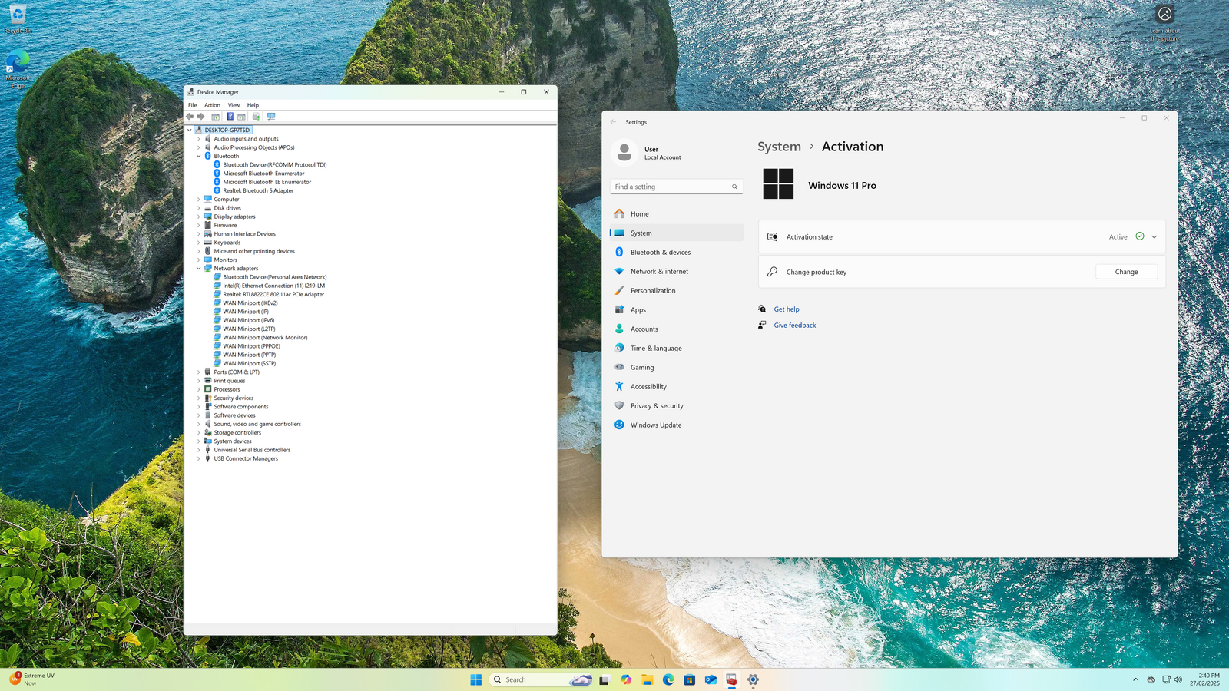Open the Action menu in Device Manager
Screen dimensions: 1229x691
pyautogui.click(x=212, y=105)
